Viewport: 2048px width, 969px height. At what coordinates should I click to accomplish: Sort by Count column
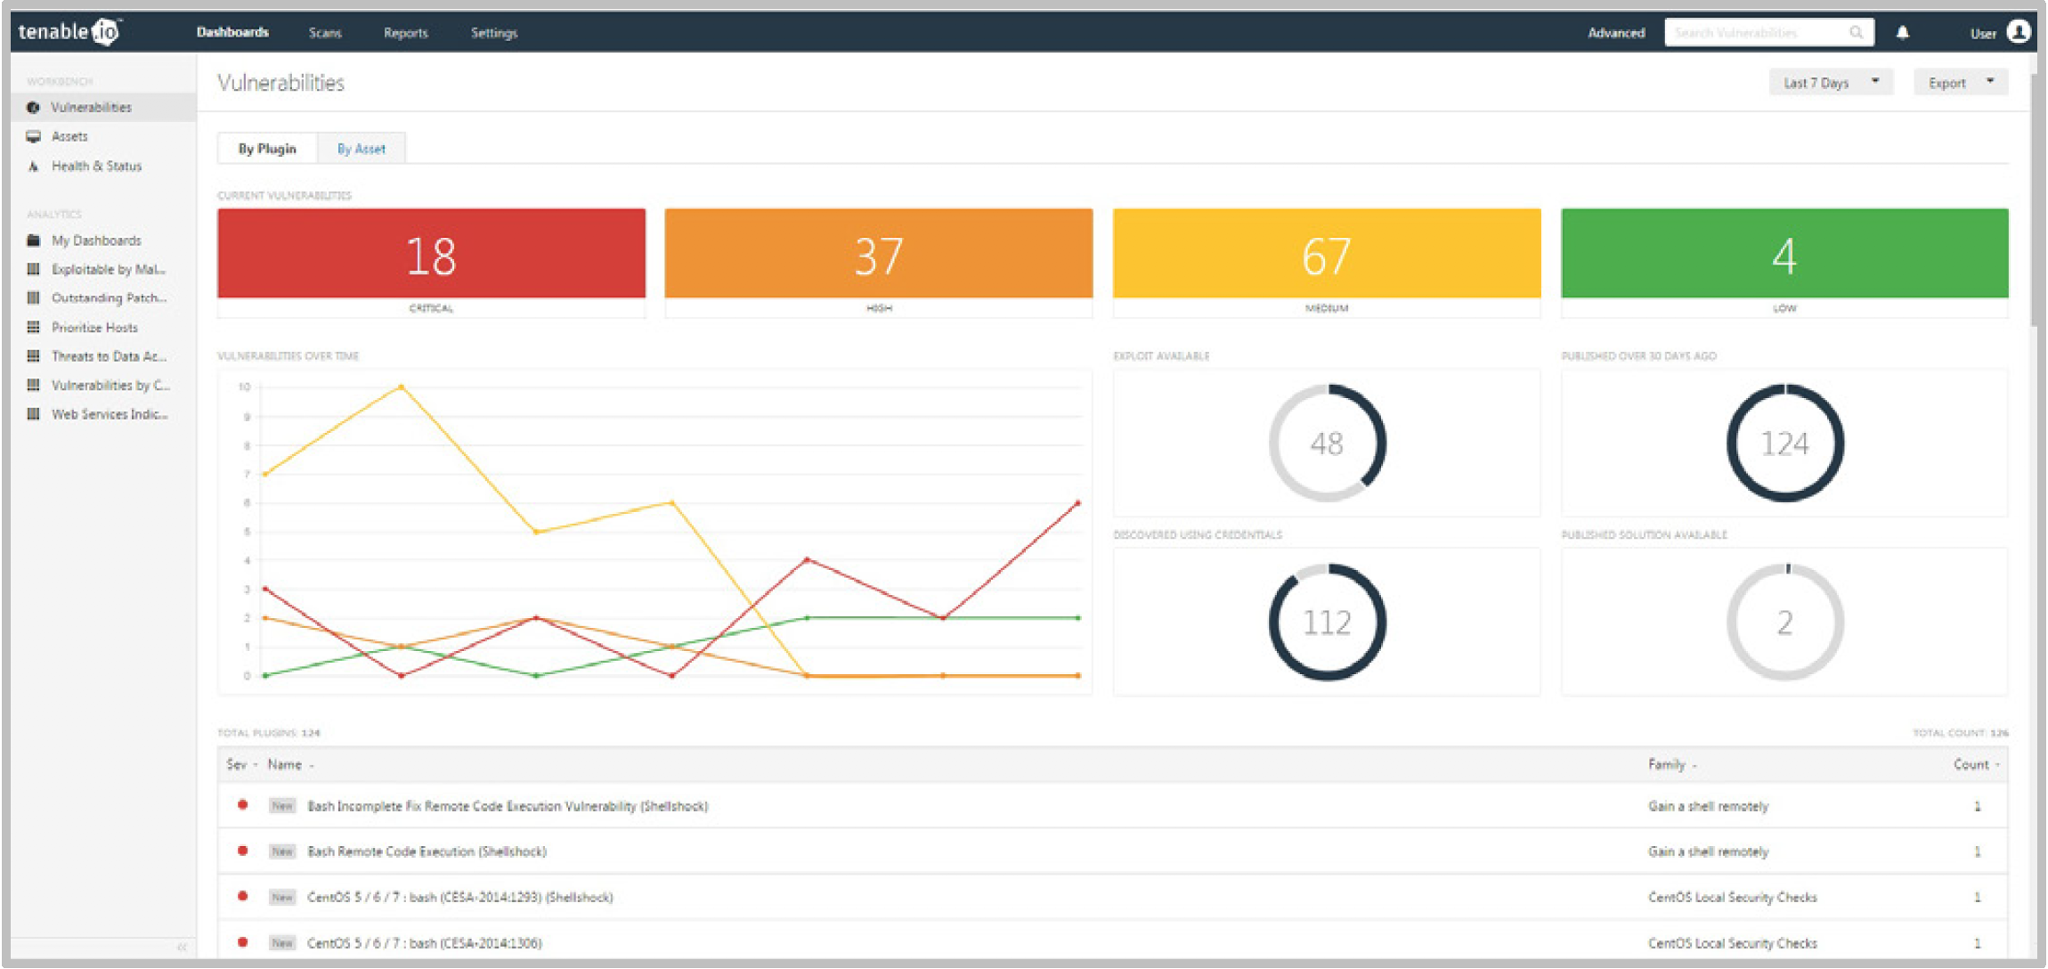click(x=1976, y=764)
